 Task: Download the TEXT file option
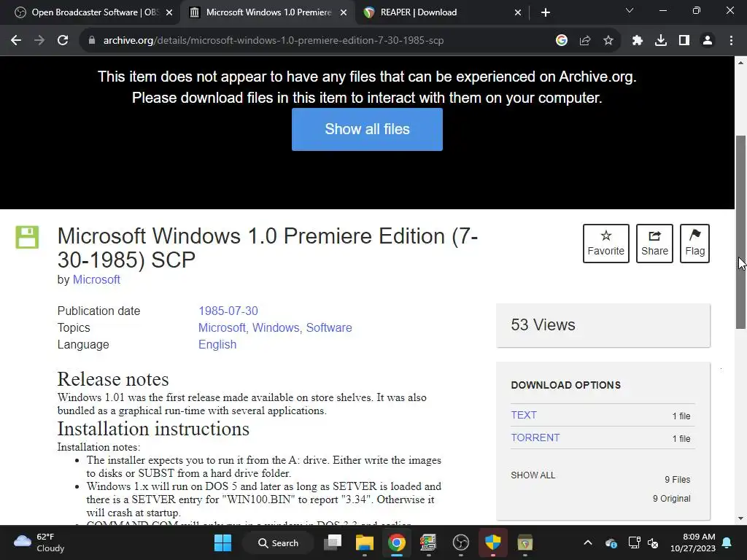(524, 415)
